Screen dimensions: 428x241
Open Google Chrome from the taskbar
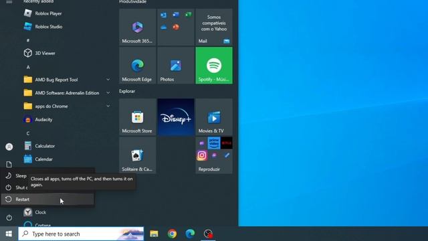(172, 234)
